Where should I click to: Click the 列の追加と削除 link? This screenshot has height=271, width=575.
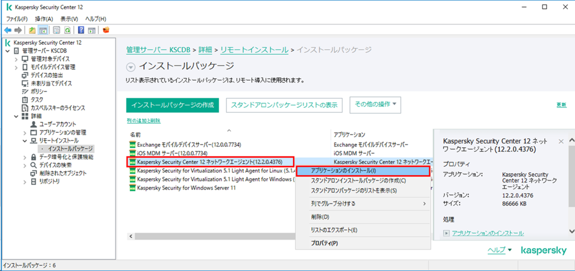click(x=143, y=121)
